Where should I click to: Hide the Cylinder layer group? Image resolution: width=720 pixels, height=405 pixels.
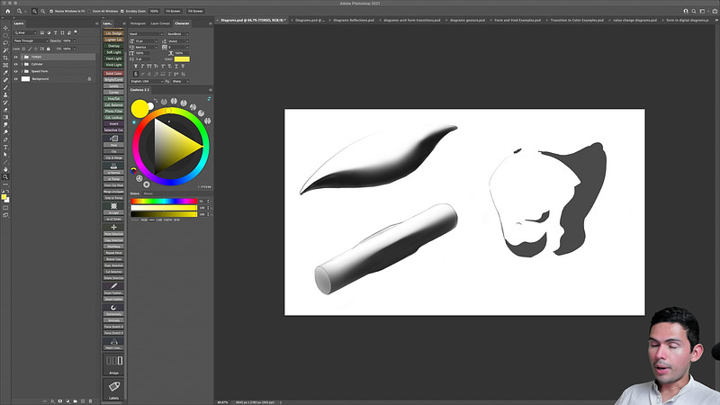coord(15,64)
